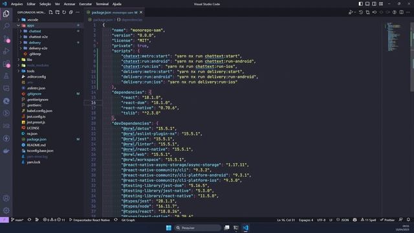This screenshot has height=233, width=414.
Task: Select the package.json editor tab
Action: coord(114,12)
